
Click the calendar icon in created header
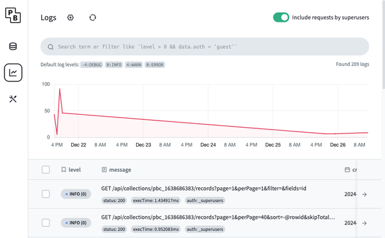coord(347,170)
